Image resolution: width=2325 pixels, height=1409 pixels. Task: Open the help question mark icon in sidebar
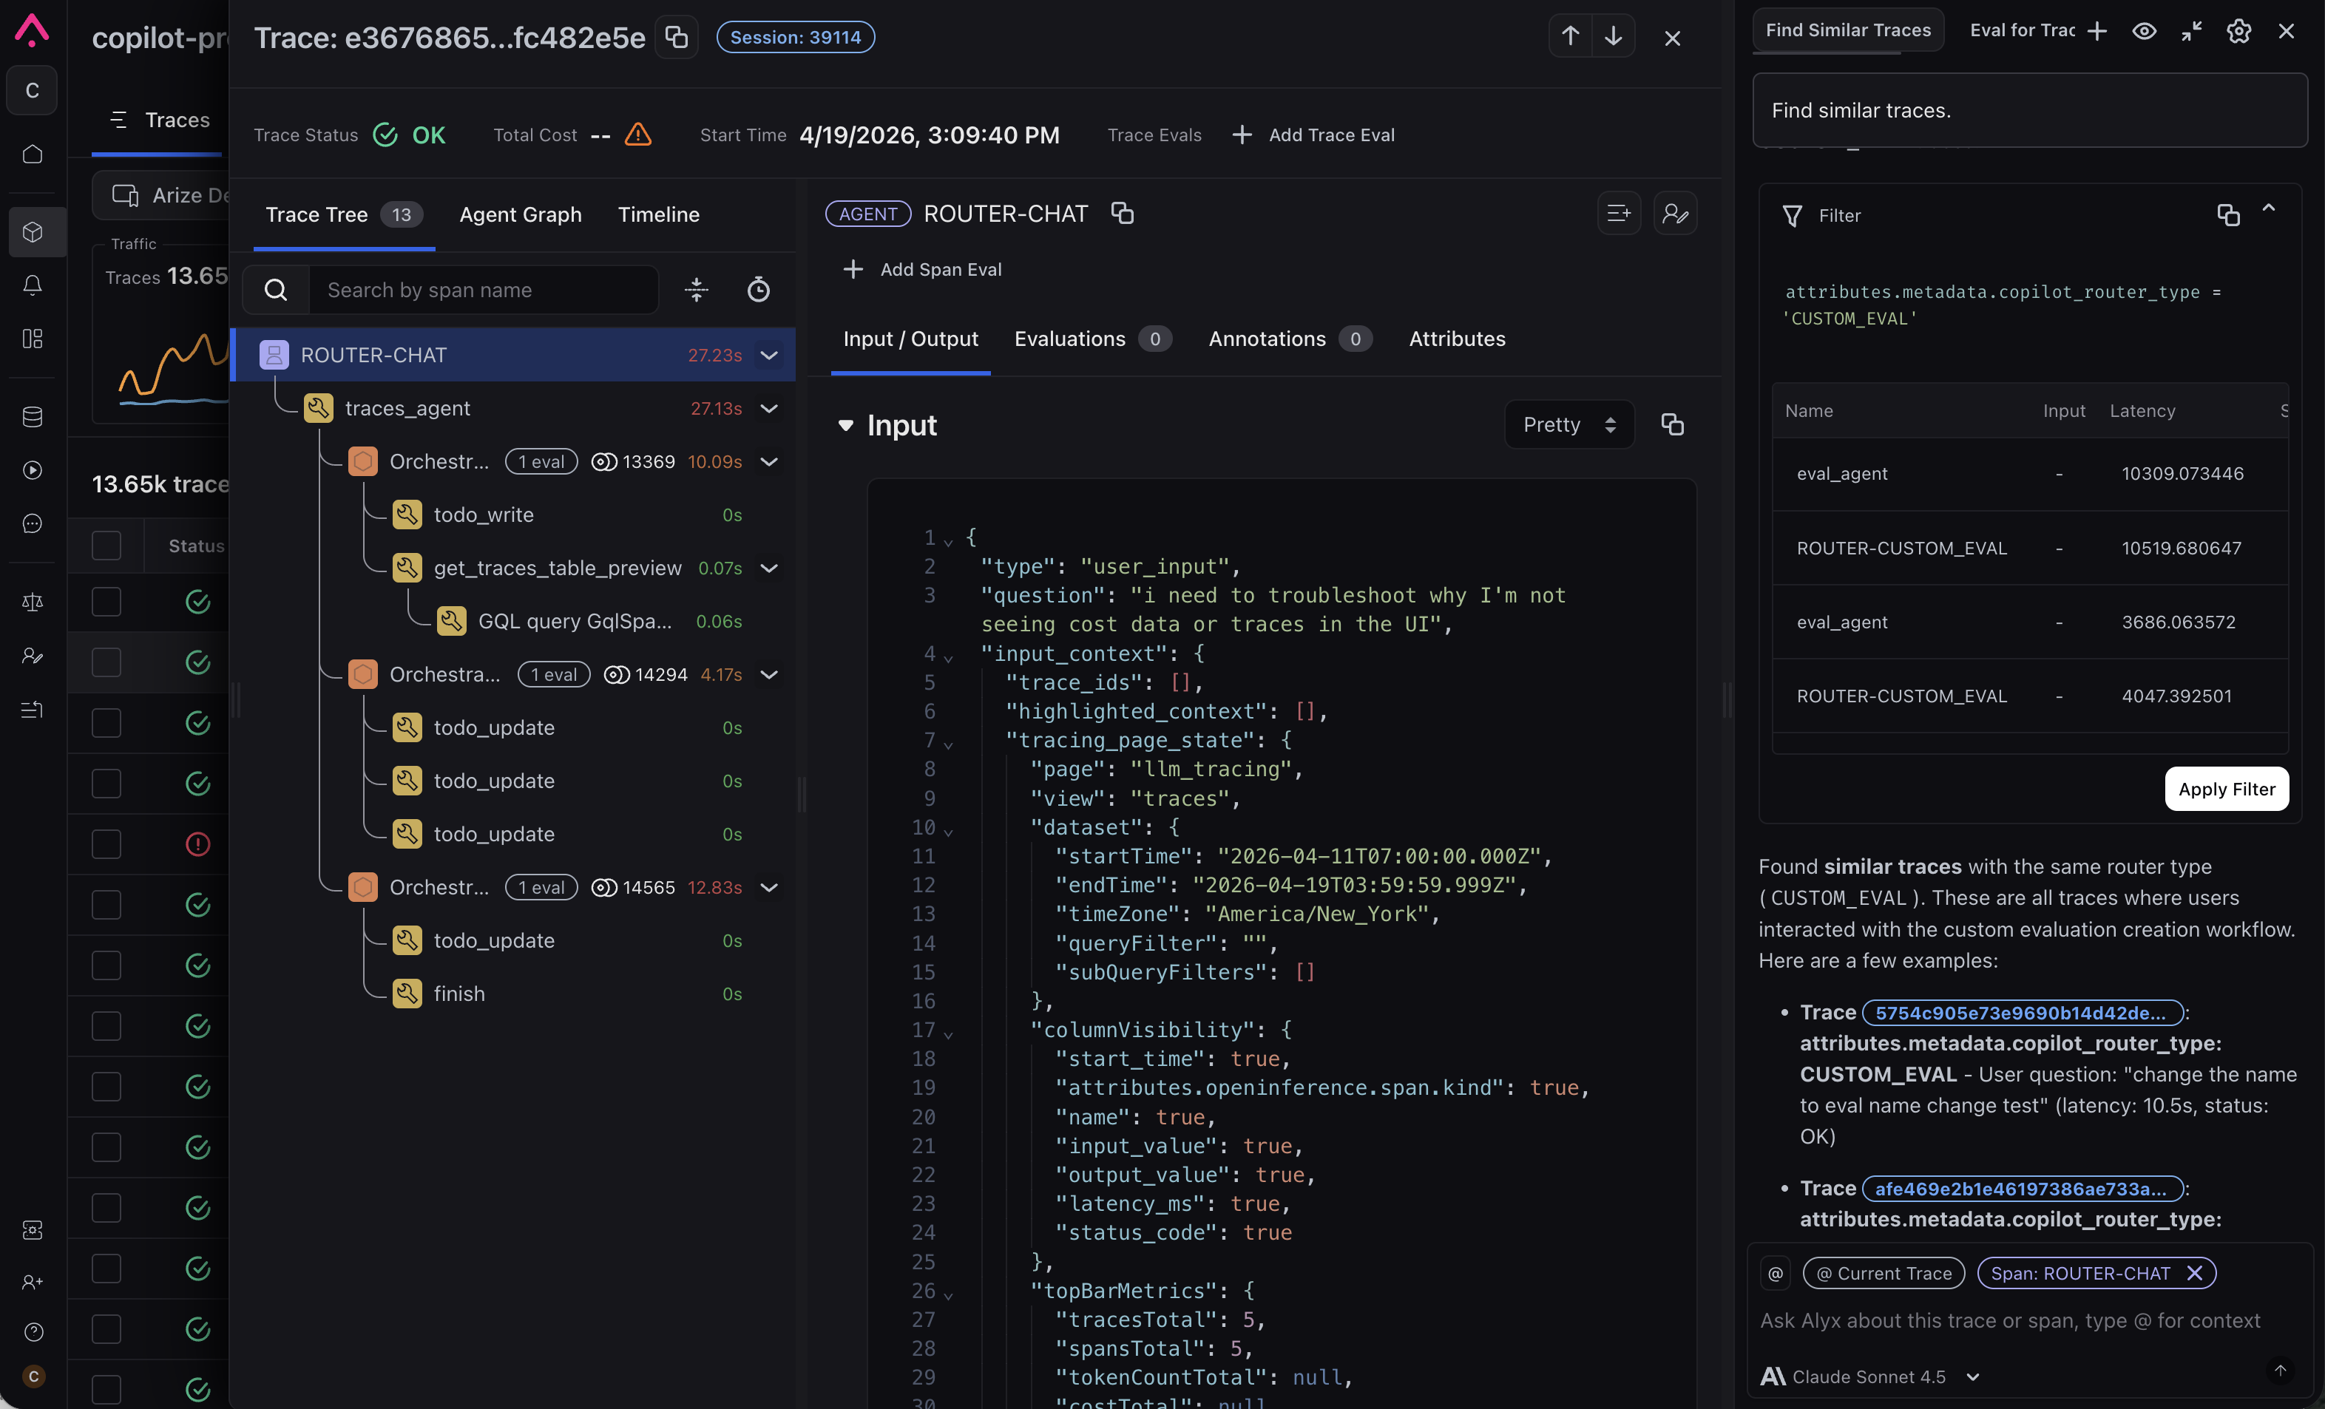[x=32, y=1331]
